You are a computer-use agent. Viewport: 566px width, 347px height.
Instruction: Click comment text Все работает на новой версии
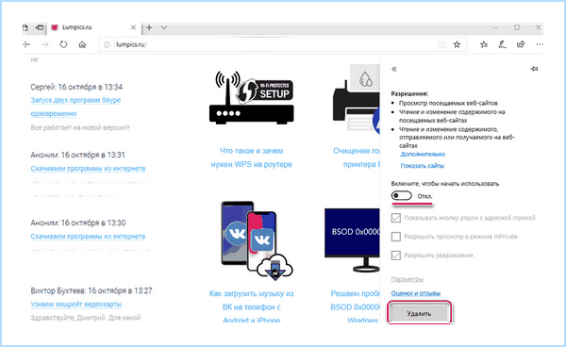click(80, 127)
